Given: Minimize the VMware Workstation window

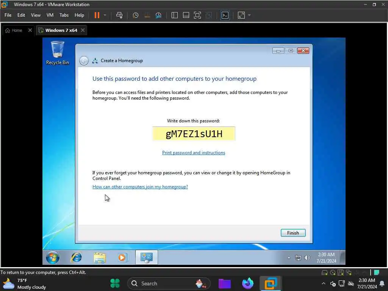Looking at the screenshot, I should (x=365, y=5).
